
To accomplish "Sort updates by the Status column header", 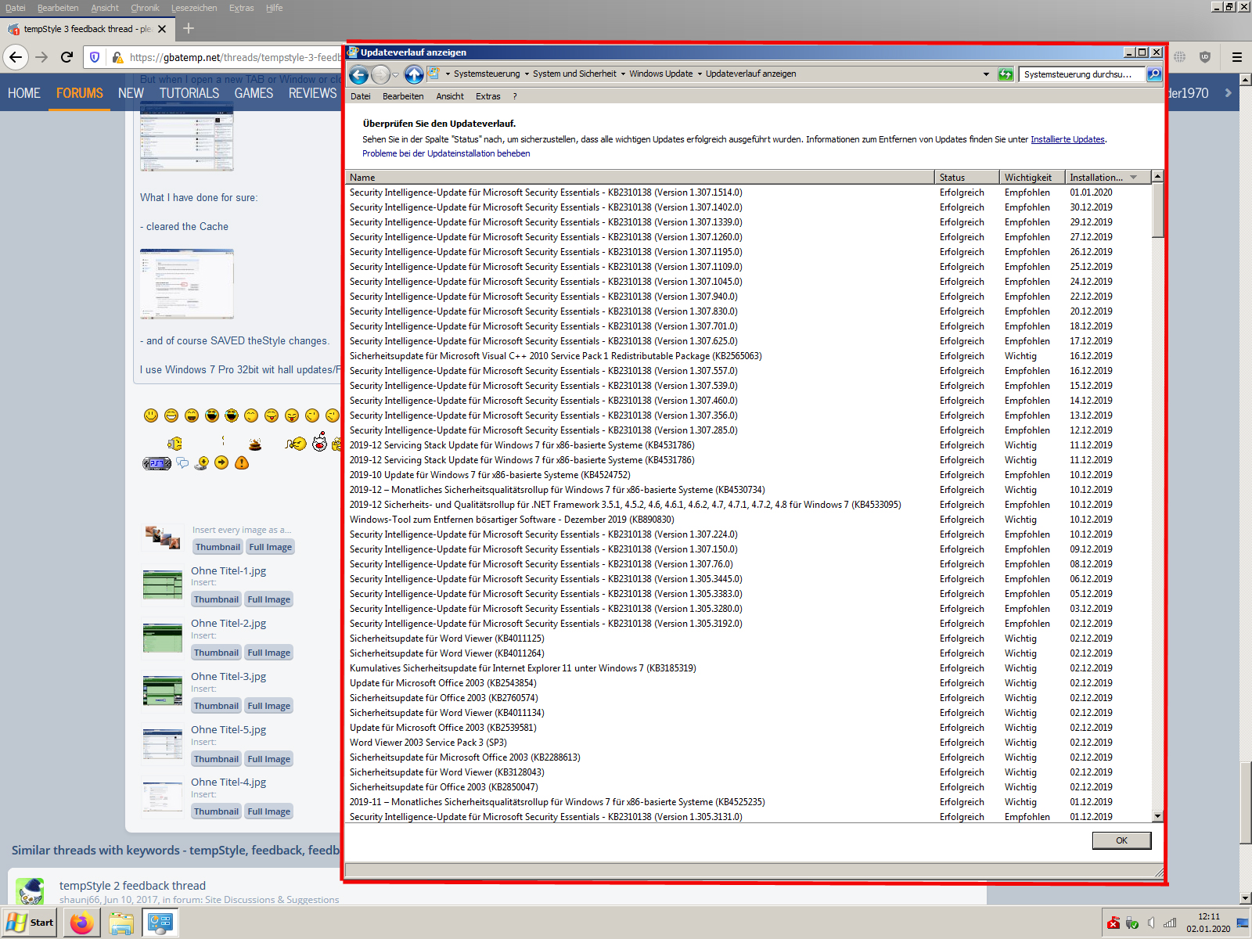I will tap(966, 178).
